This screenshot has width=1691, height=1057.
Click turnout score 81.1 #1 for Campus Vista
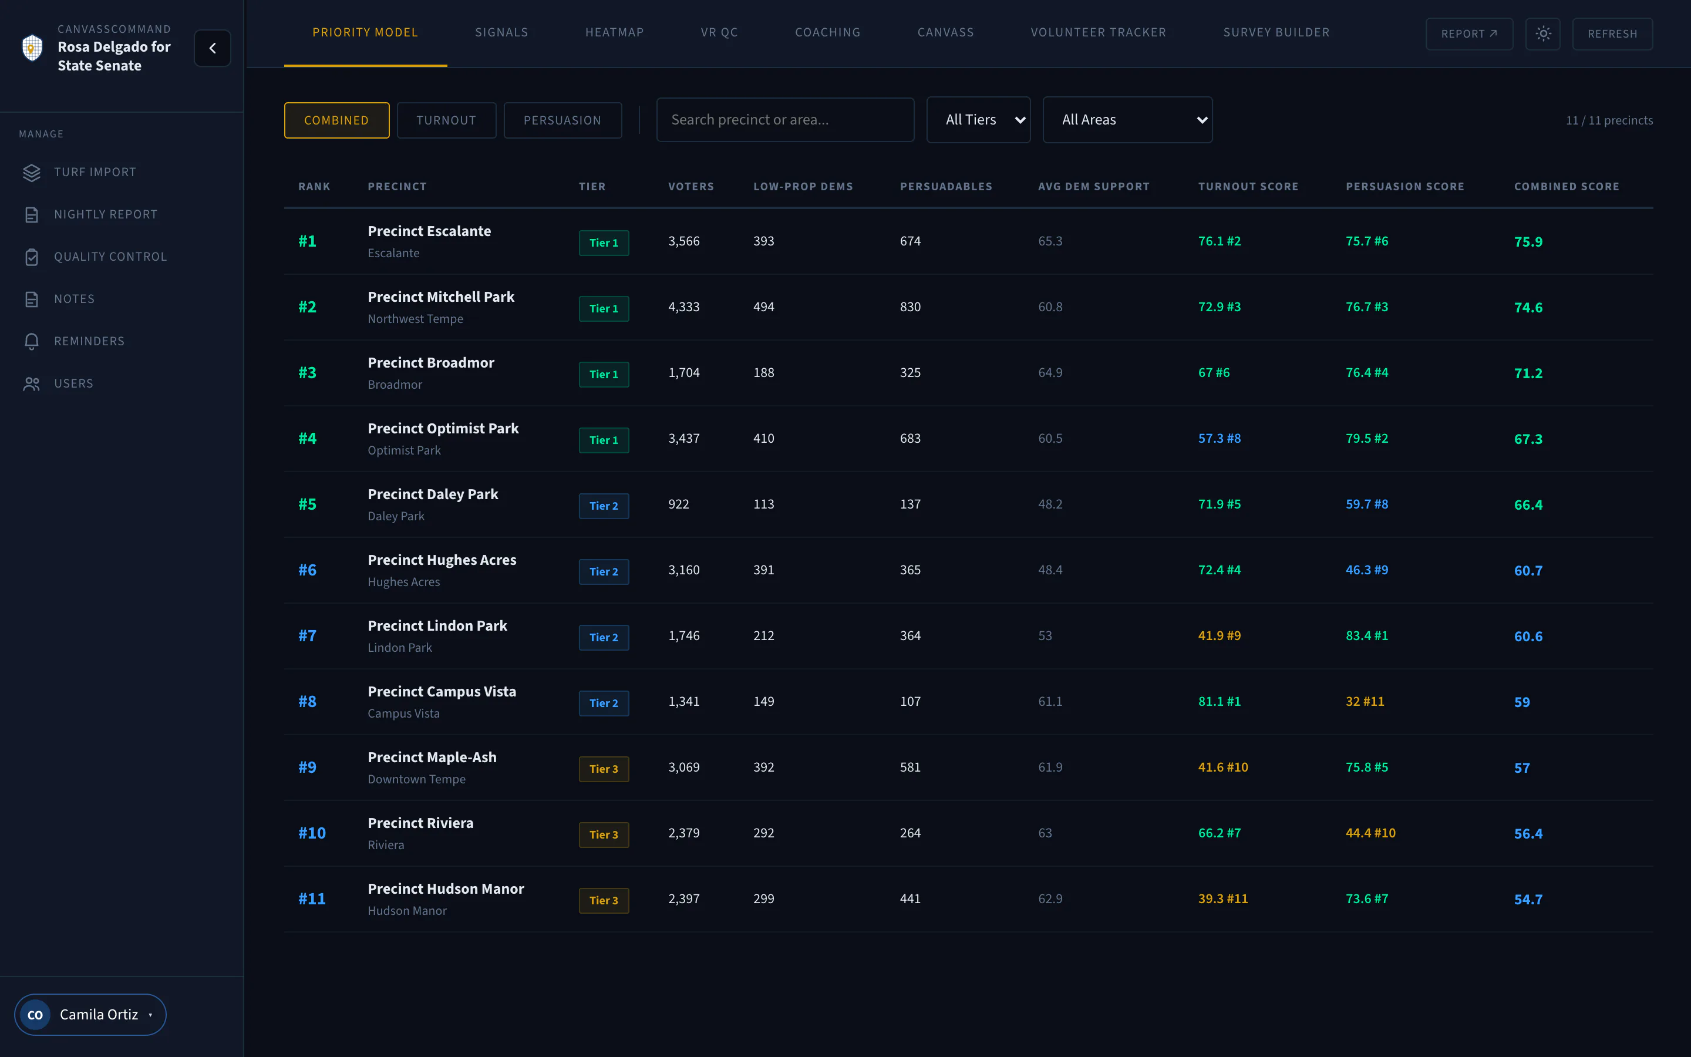(x=1220, y=701)
